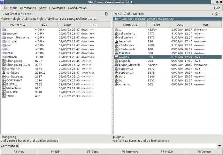Select the Makefile.in file name
This screenshot has height=155, width=223.
[14, 88]
